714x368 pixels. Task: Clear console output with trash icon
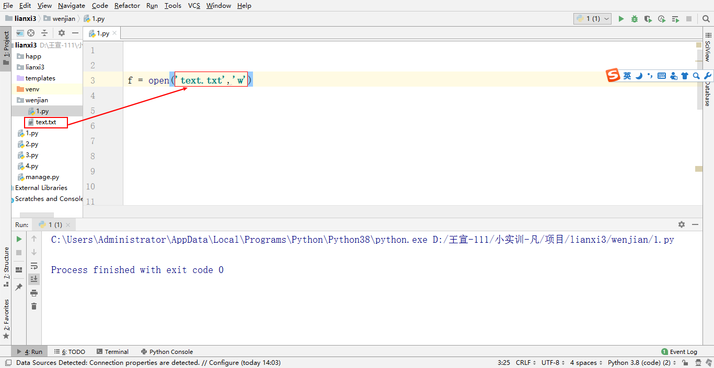tap(34, 306)
